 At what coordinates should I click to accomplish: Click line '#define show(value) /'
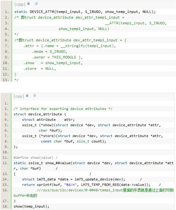point(36,158)
